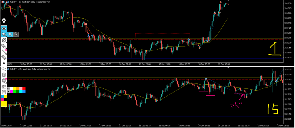Select the cursor mode tool in the toolbar
Screen dimensions: 295x128
click(x=4, y=34)
